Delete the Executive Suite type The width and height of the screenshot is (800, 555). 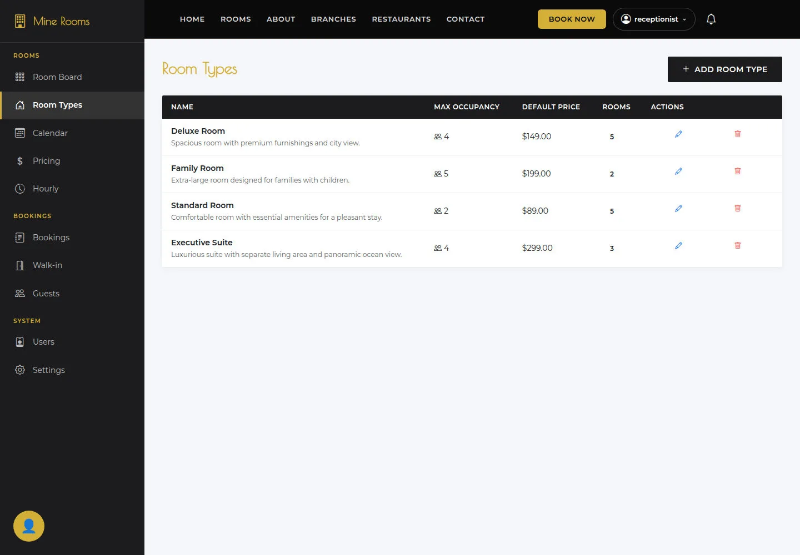click(x=738, y=246)
